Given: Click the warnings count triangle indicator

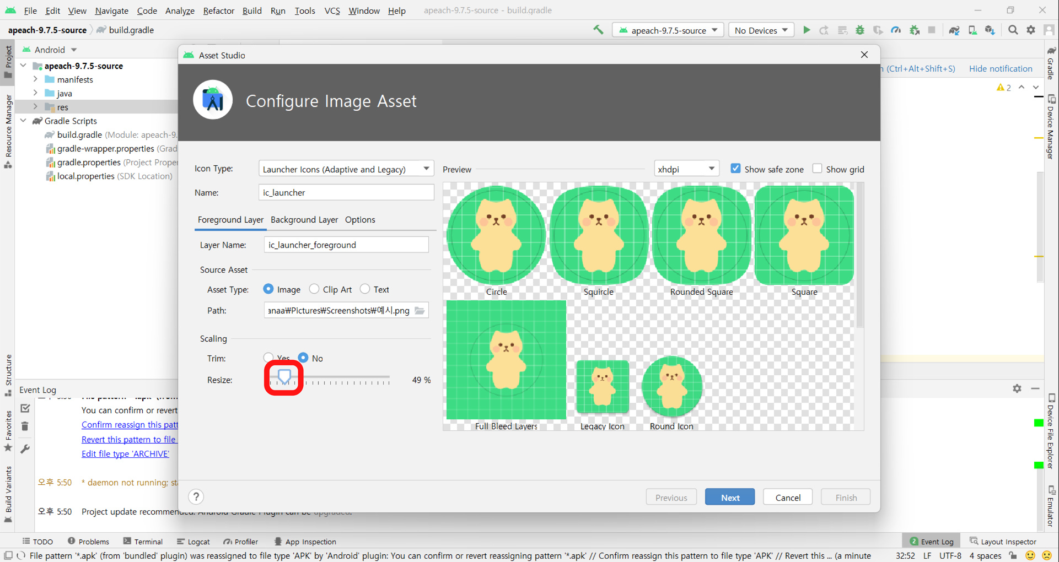Looking at the screenshot, I should pos(1003,88).
